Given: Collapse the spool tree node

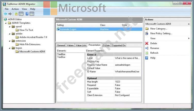Looking at the screenshot, I should coord(10,27).
